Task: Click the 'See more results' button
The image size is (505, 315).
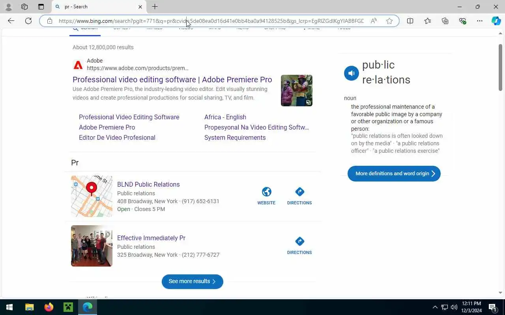Action: pyautogui.click(x=193, y=282)
